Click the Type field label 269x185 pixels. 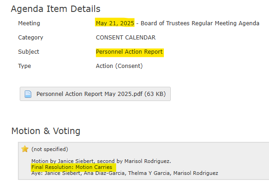coord(24,66)
